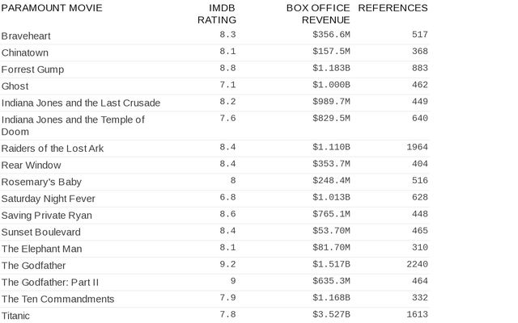Select The Ten Commandments revenue $1.168B

click(331, 299)
